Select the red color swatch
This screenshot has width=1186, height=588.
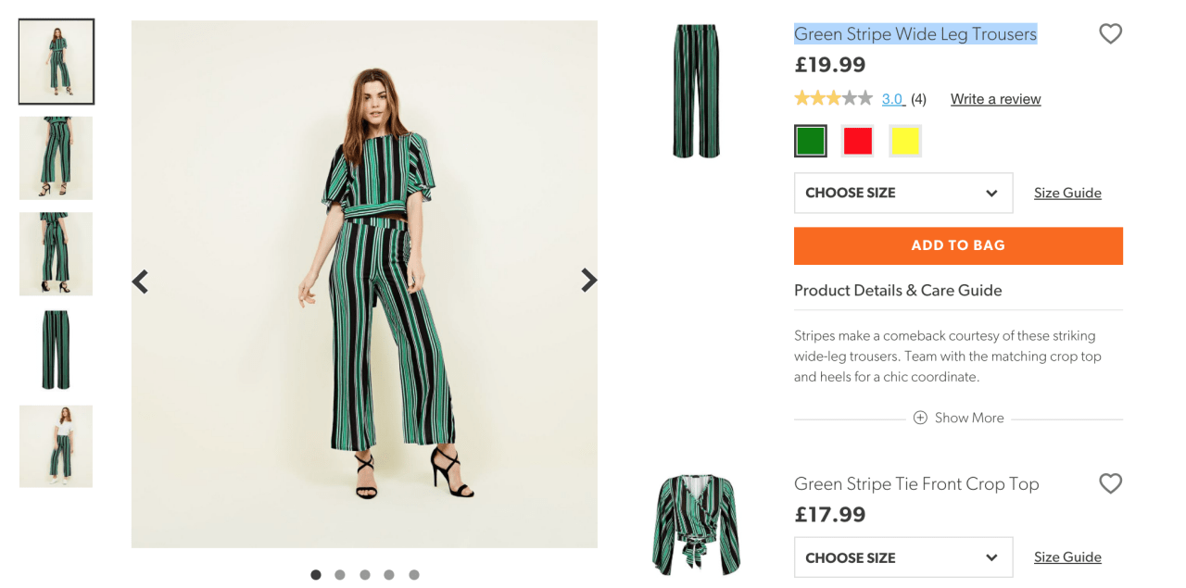[x=858, y=141]
